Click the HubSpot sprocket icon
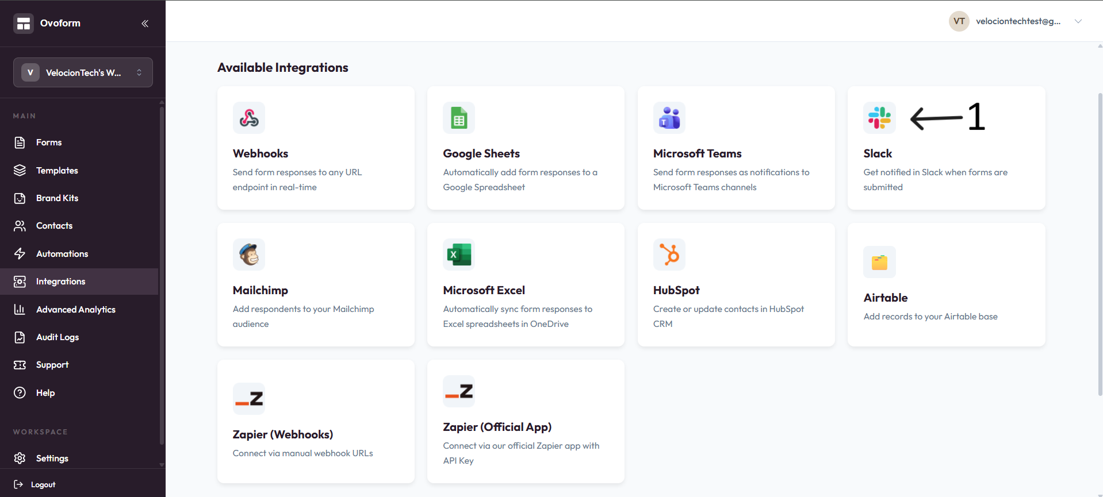This screenshot has width=1103, height=497. (x=669, y=255)
